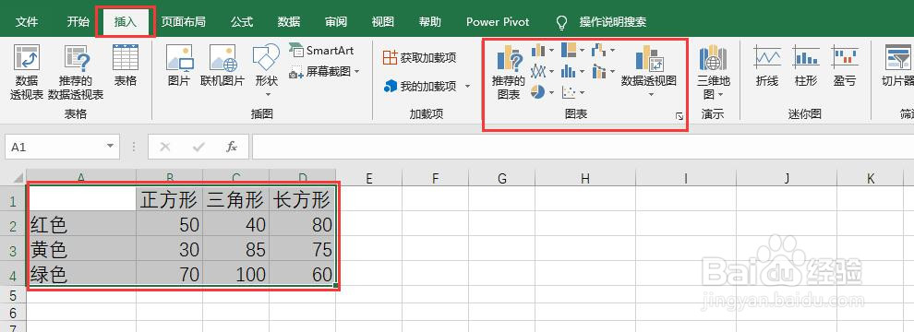Expand the My Add-ins (我的加载项) dropdown arrow

(467, 87)
